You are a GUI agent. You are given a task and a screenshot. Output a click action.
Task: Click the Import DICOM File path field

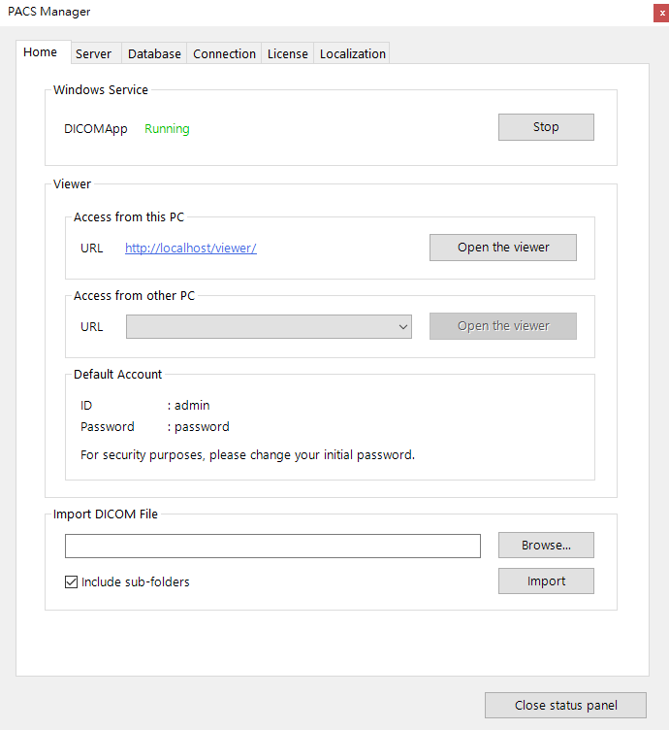pos(272,547)
